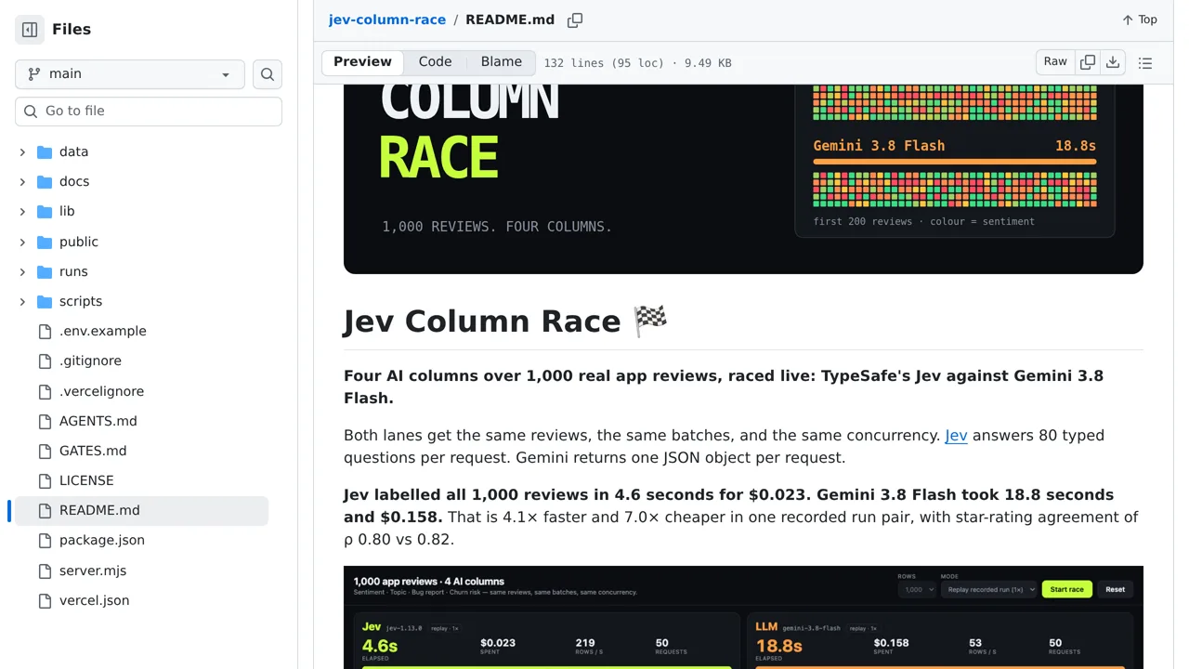Expand the data folder chevron

click(x=22, y=151)
